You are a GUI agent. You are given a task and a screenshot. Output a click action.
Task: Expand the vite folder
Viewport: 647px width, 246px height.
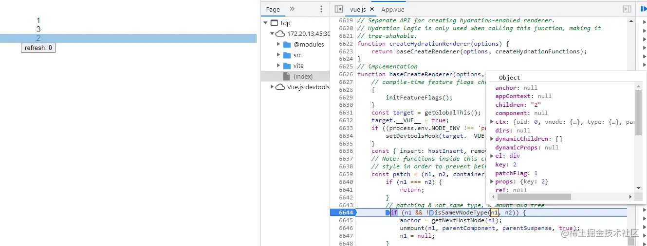coord(278,66)
